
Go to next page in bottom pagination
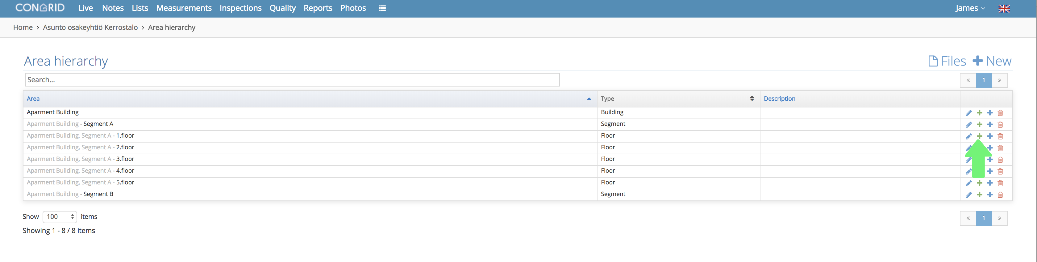pyautogui.click(x=1000, y=218)
